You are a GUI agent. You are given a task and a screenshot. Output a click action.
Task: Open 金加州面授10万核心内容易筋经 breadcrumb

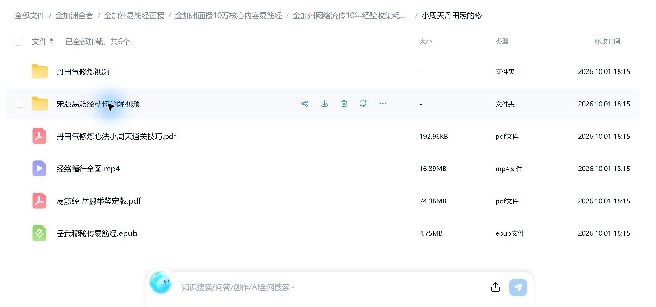(x=228, y=16)
